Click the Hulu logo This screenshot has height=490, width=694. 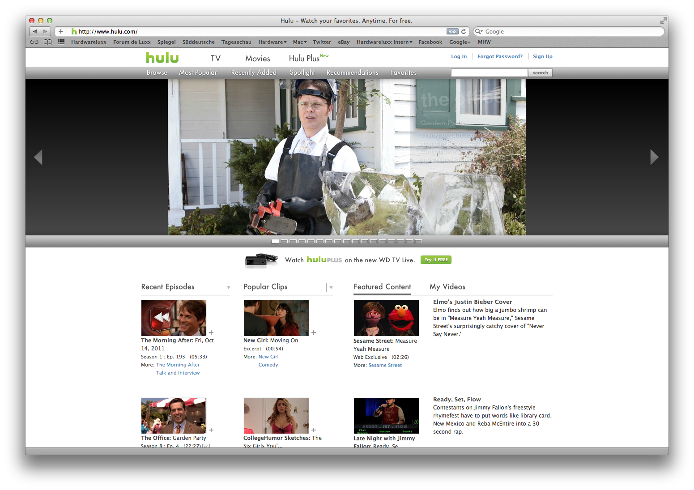point(162,57)
